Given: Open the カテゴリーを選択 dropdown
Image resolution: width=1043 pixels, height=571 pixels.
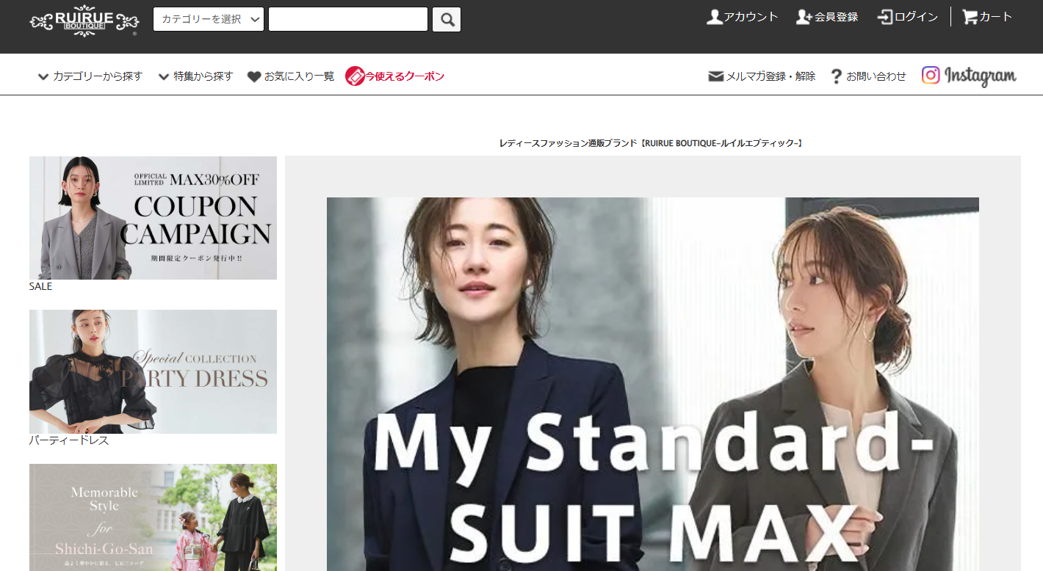Looking at the screenshot, I should 209,19.
